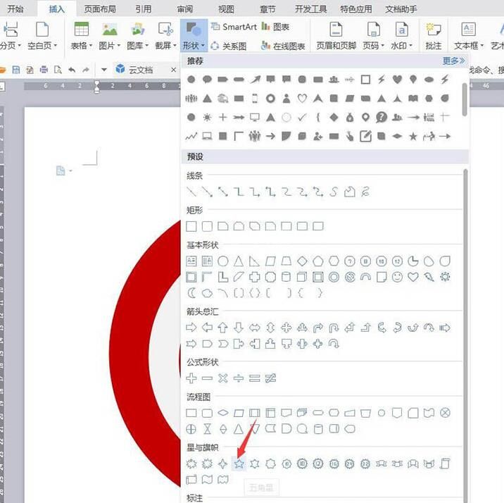The image size is (504, 503).
Task: Select the oval basic shape
Action: [x=222, y=261]
